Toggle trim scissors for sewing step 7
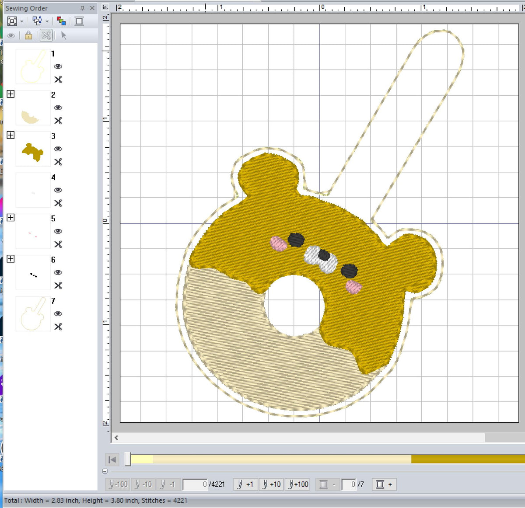This screenshot has width=525, height=508. tap(58, 327)
